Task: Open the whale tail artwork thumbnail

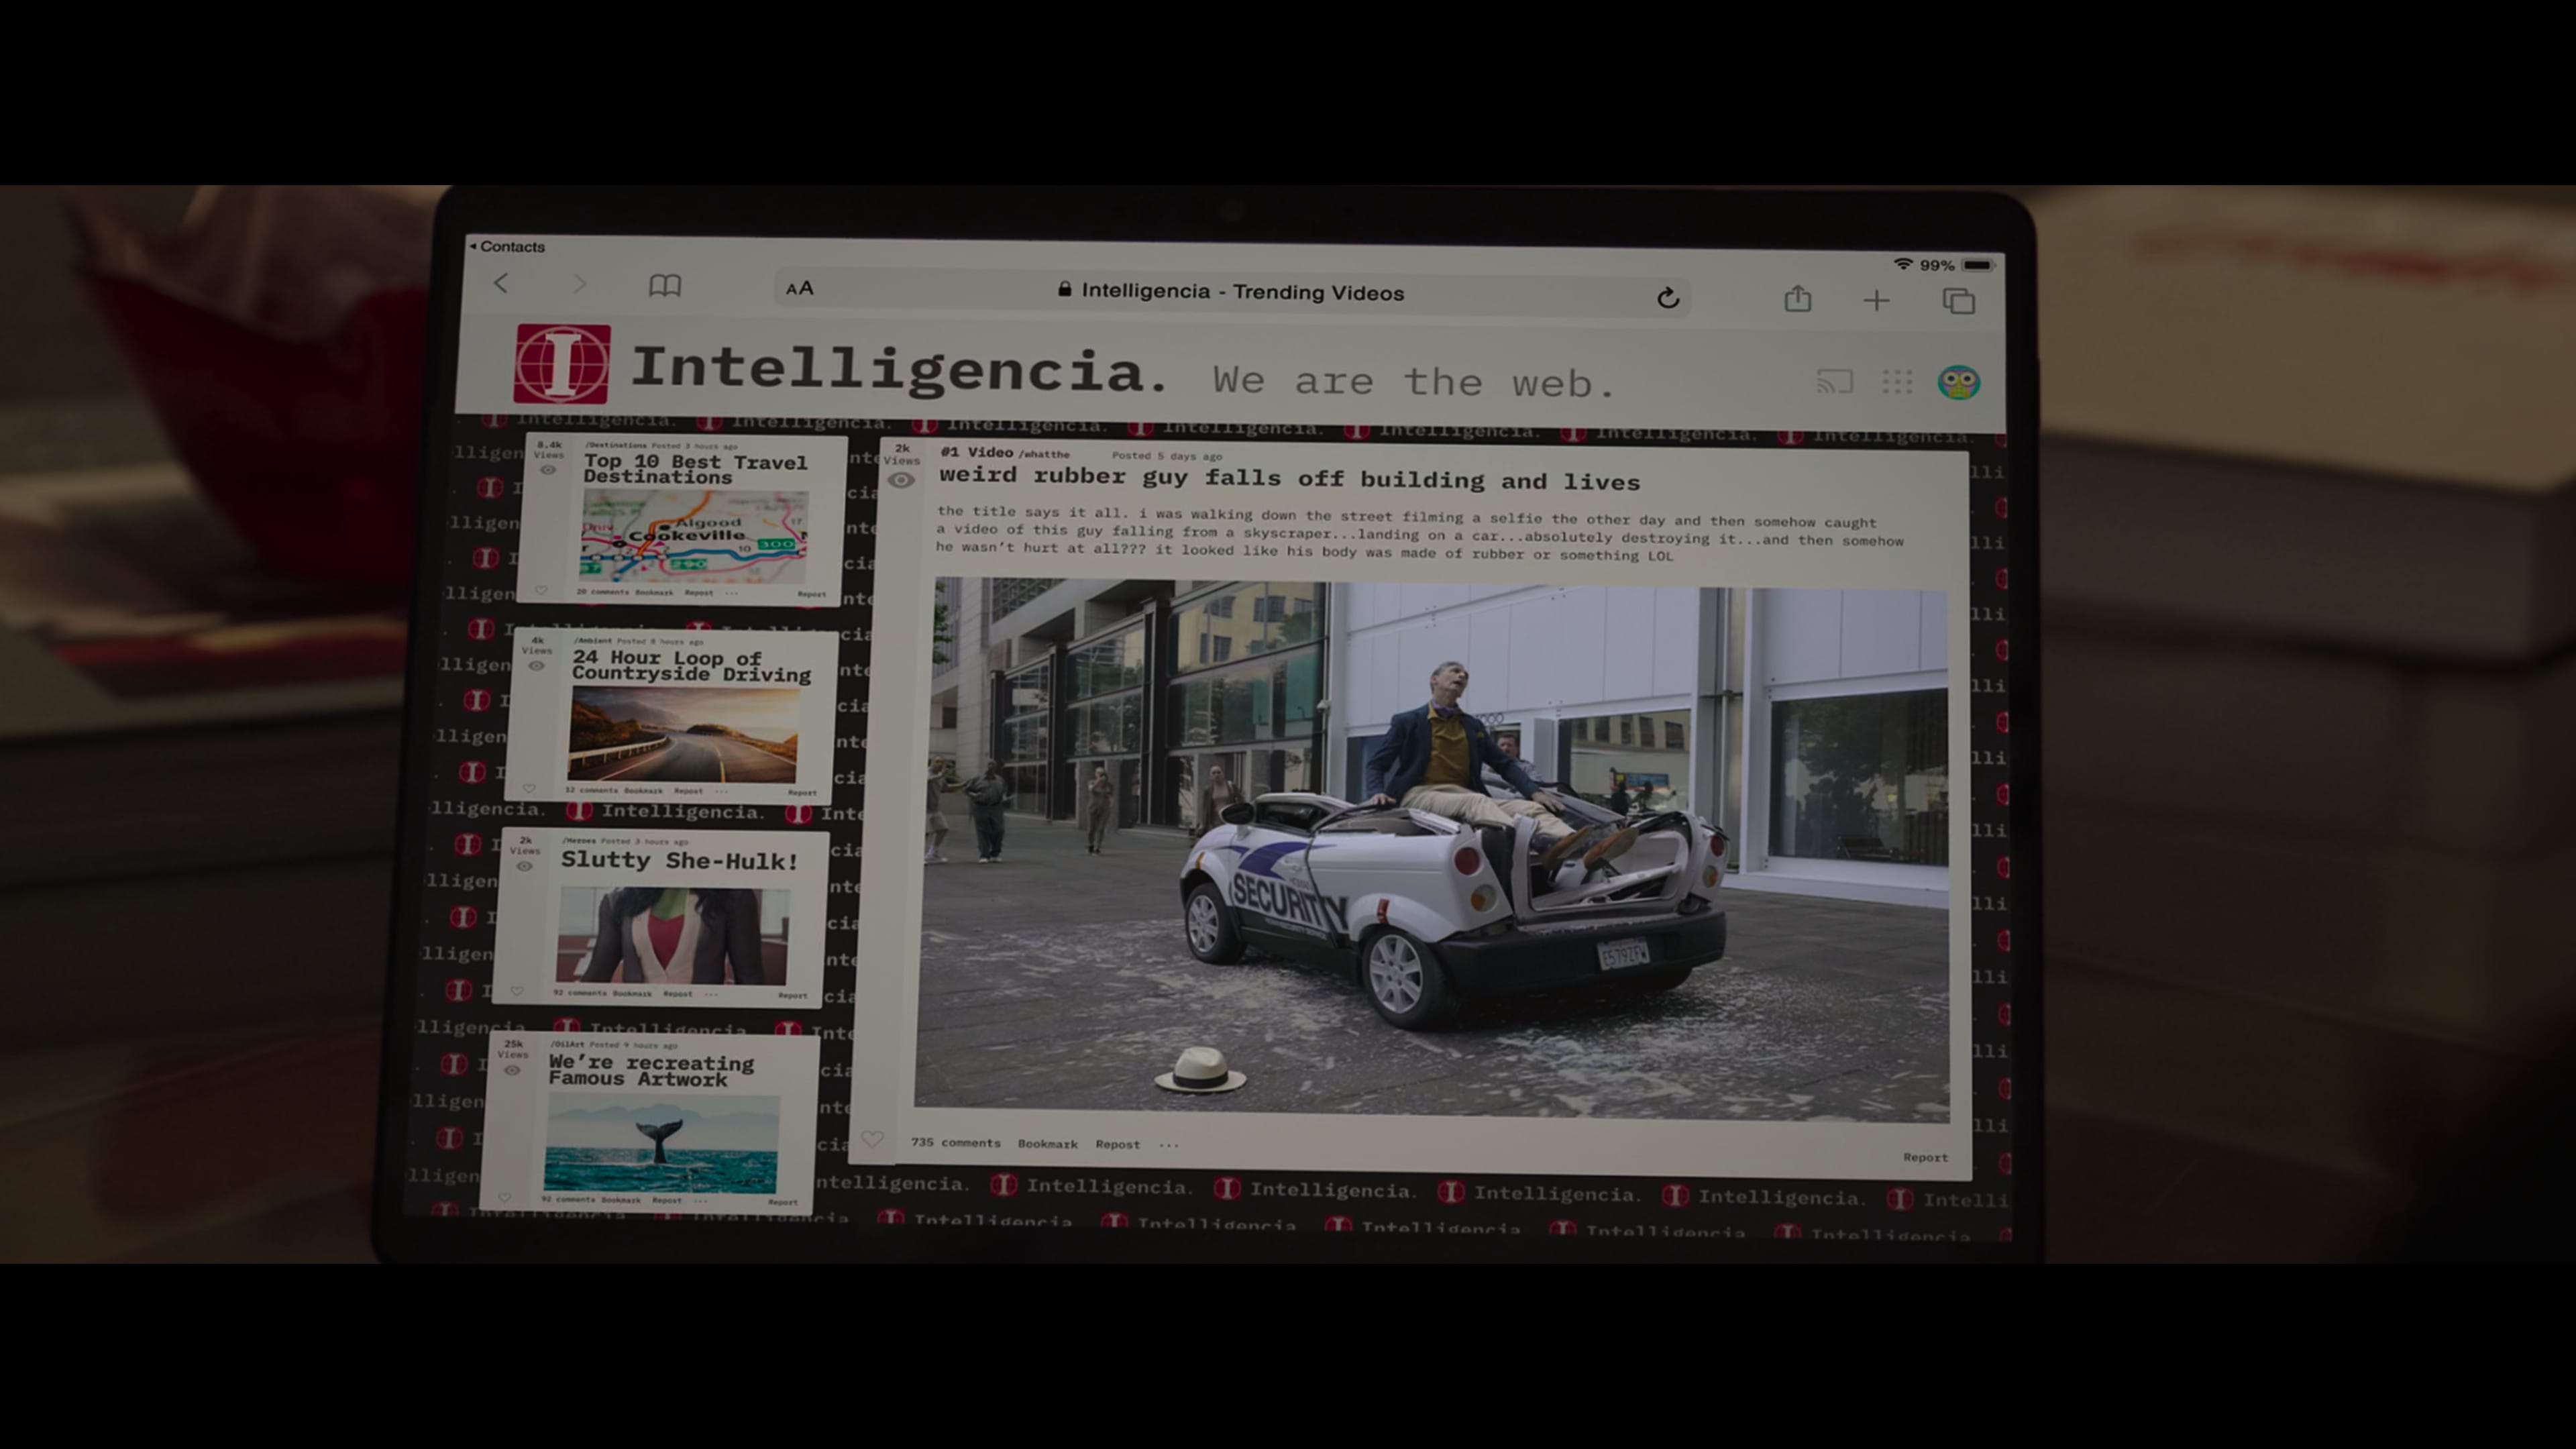Action: tap(661, 1142)
